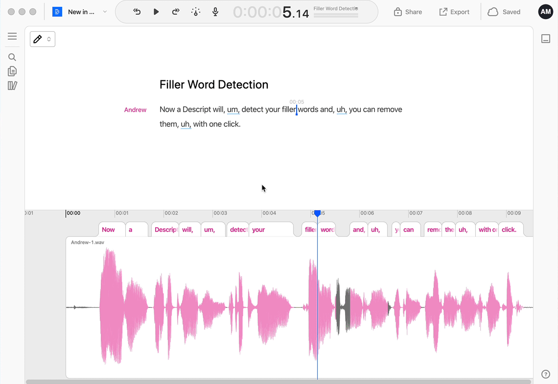Select the Edit pencil tool
Screen dimensions: 558x384
tap(38, 38)
